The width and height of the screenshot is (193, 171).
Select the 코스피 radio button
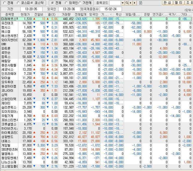[x=18, y=3]
